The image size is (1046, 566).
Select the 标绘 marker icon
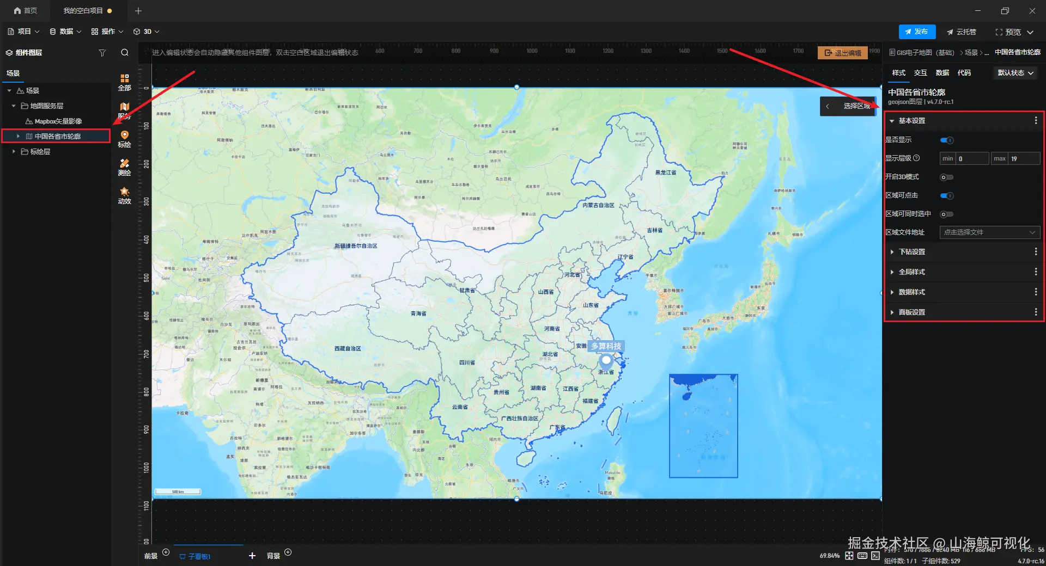click(124, 139)
